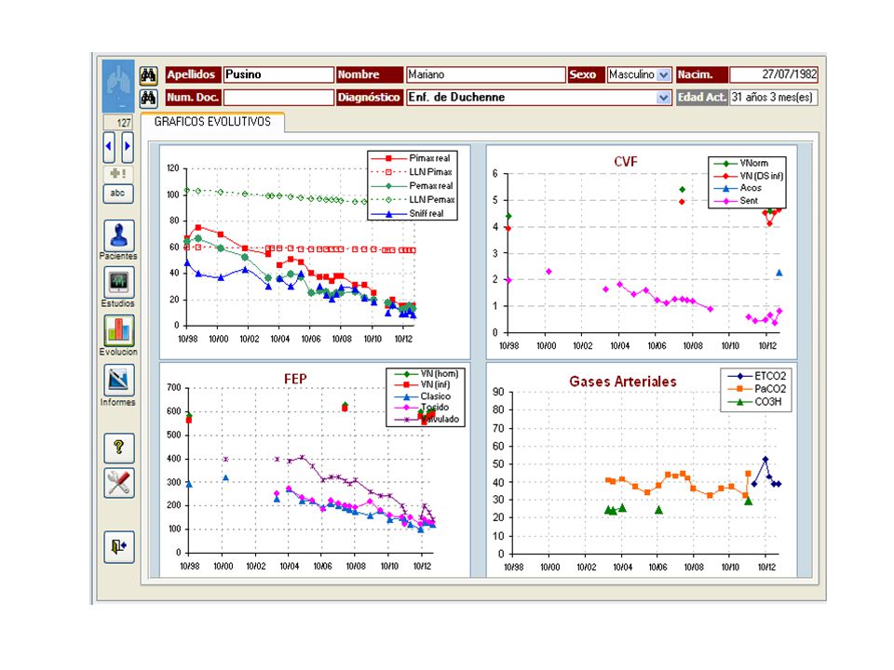The image size is (894, 670).
Task: Click the Diagnóstico label
Action: [370, 98]
